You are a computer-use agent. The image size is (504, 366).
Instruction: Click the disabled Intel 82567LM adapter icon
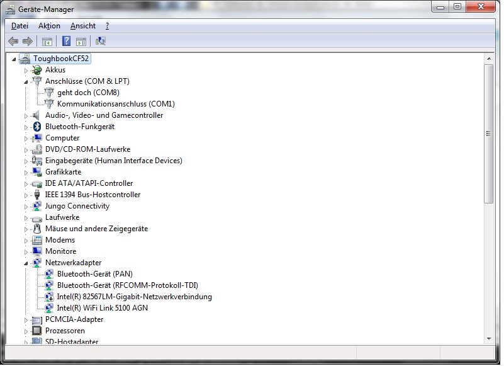49,297
